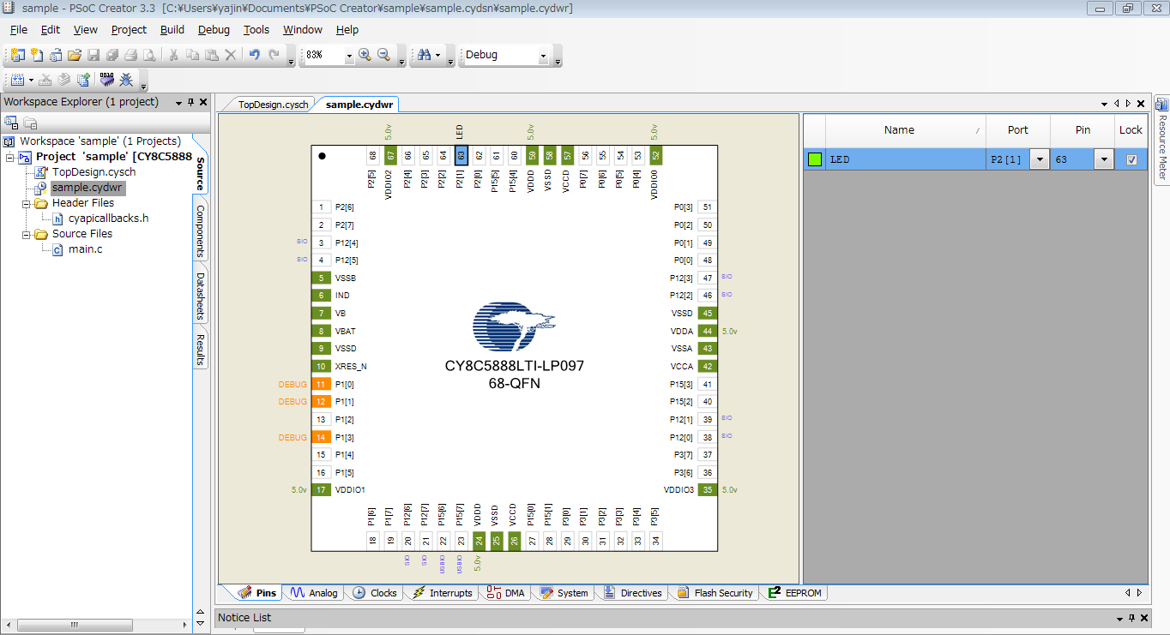This screenshot has height=635, width=1170.
Task: Switch to the Clocks tab
Action: [375, 593]
